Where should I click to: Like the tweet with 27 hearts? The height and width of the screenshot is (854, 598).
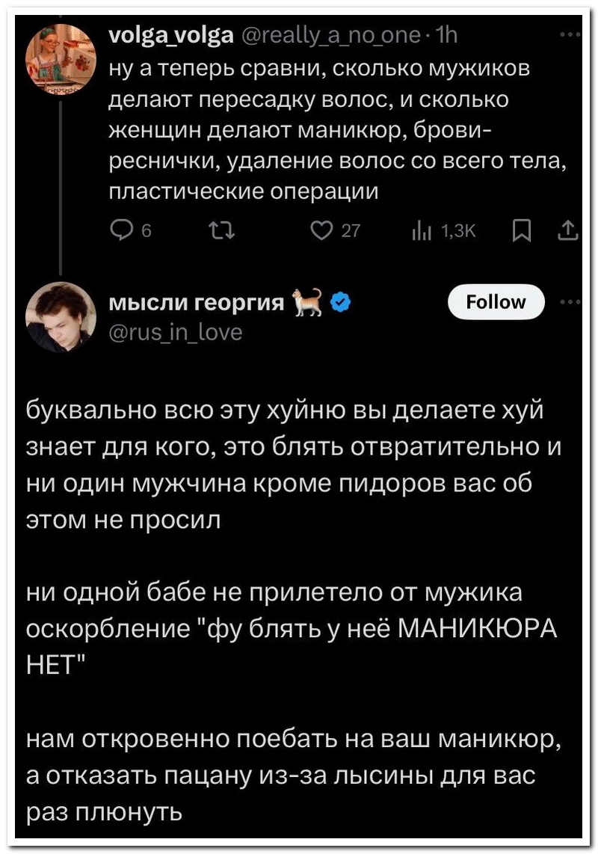(x=322, y=231)
